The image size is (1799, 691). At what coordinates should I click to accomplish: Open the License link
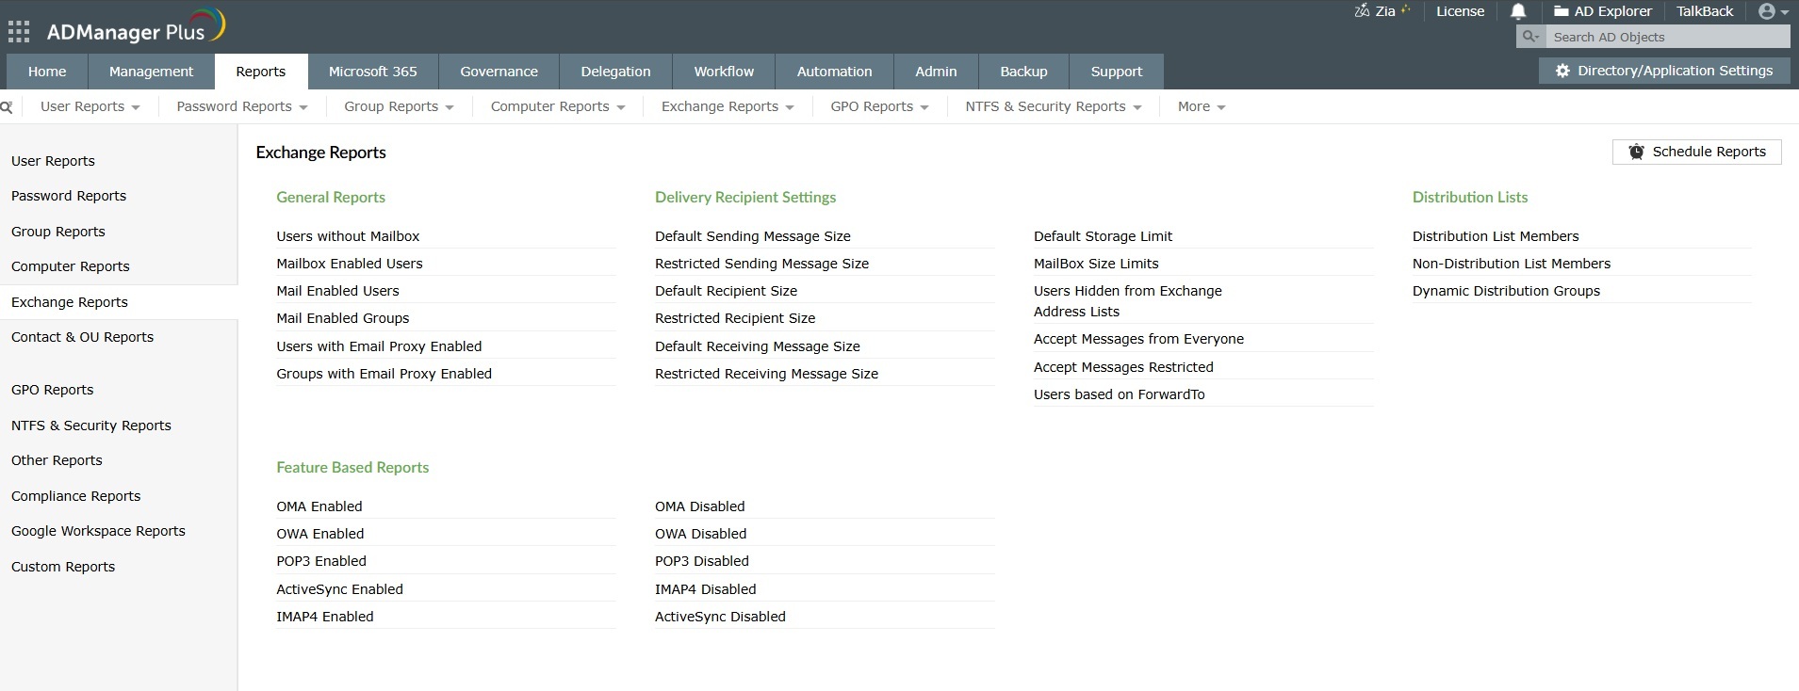click(x=1460, y=11)
